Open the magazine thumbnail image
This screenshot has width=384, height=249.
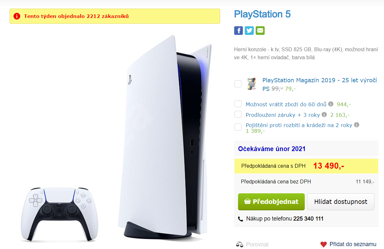point(252,84)
